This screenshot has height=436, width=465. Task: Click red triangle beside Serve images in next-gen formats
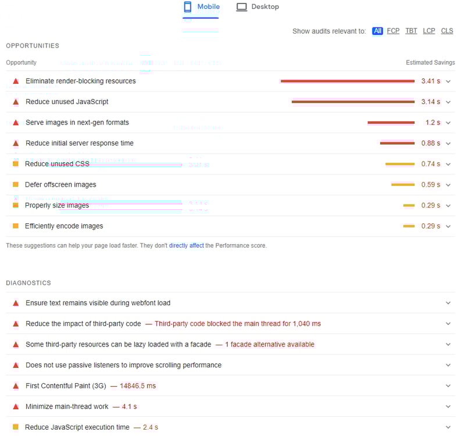(16, 123)
